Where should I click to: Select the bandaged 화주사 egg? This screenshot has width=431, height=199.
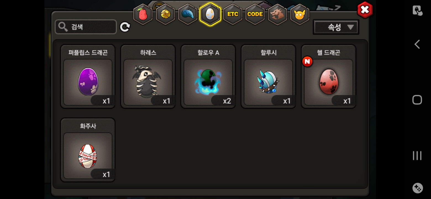(88, 150)
